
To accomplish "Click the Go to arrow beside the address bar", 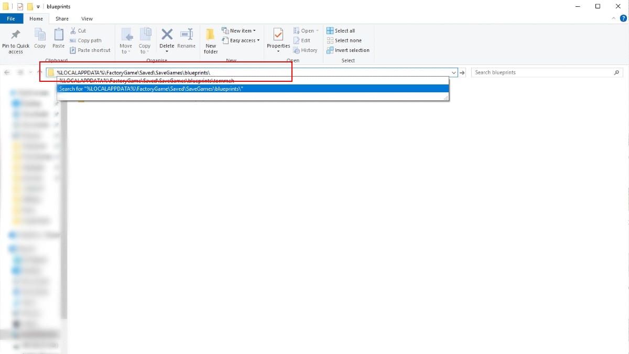I will [462, 72].
